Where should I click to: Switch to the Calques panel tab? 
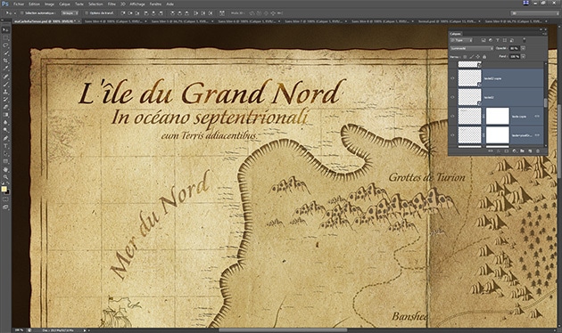pos(456,34)
